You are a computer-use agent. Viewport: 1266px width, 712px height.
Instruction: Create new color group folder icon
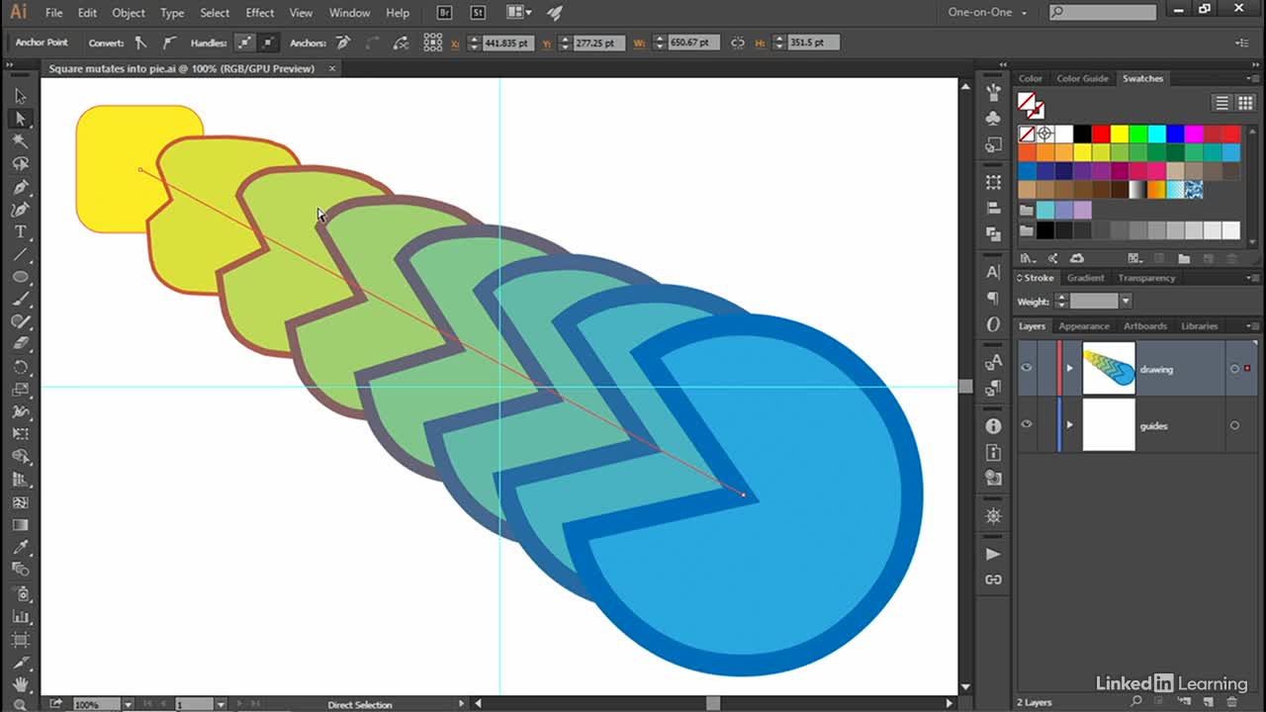pos(1184,258)
